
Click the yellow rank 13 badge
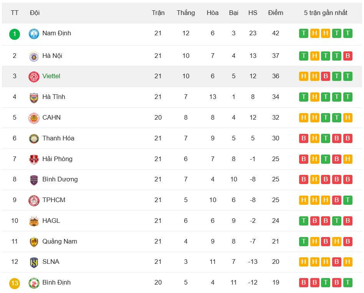pos(15,283)
